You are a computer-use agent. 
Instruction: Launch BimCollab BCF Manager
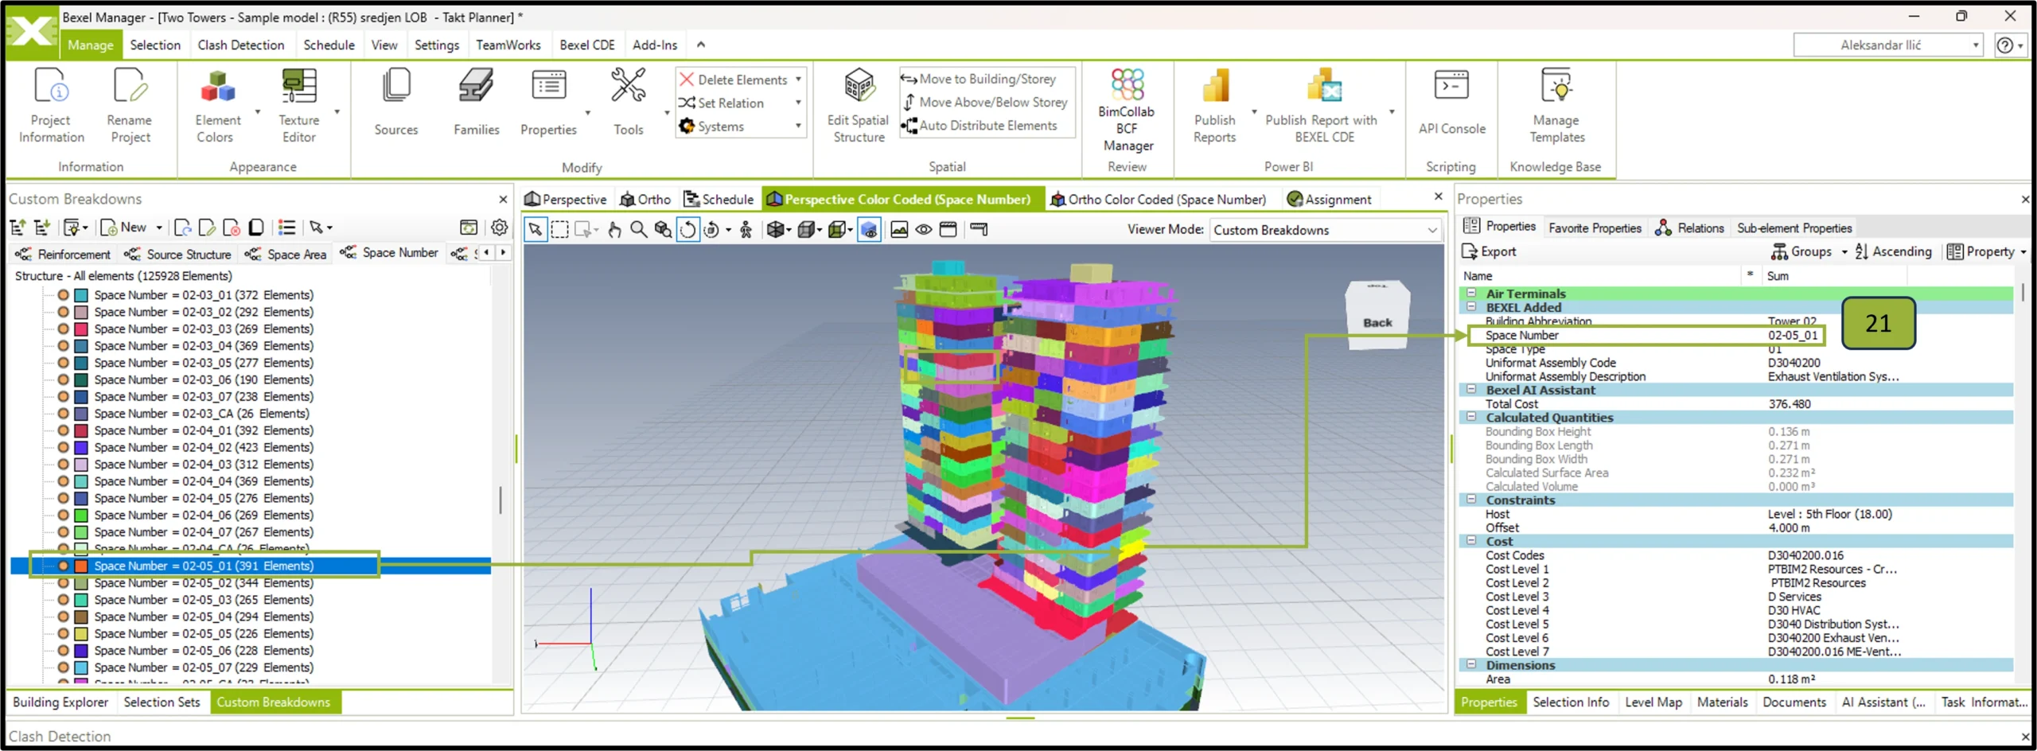pos(1127,110)
